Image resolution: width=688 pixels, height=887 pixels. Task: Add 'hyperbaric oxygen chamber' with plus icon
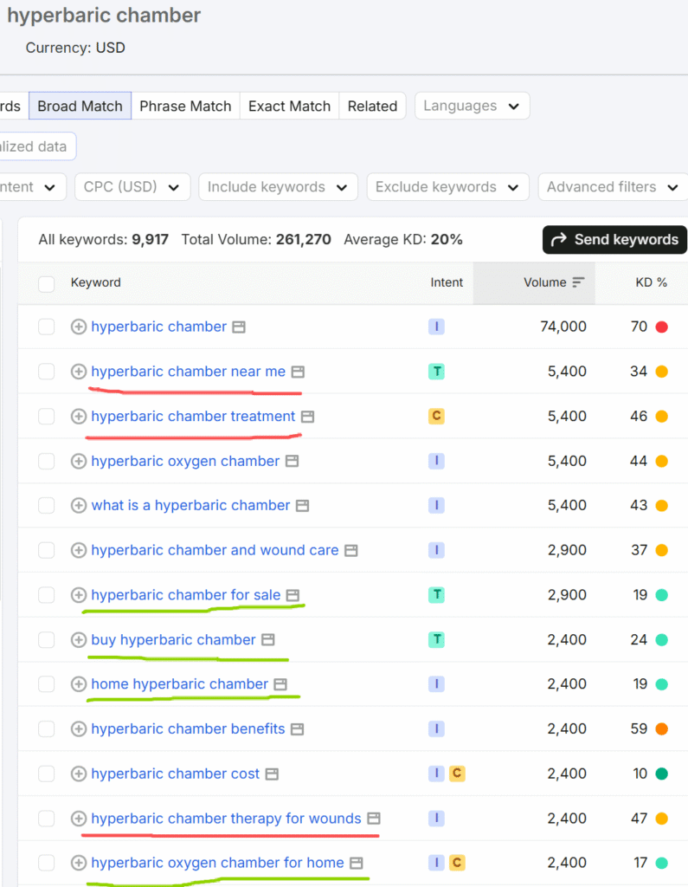point(79,461)
